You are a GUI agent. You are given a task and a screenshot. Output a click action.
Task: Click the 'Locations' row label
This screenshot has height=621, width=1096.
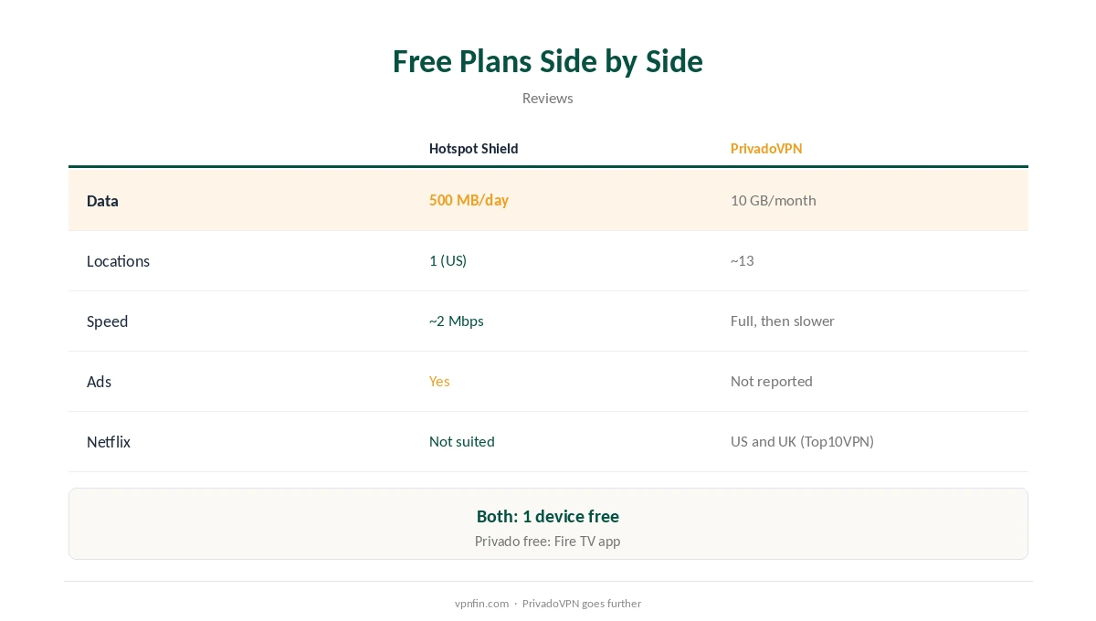[118, 261]
